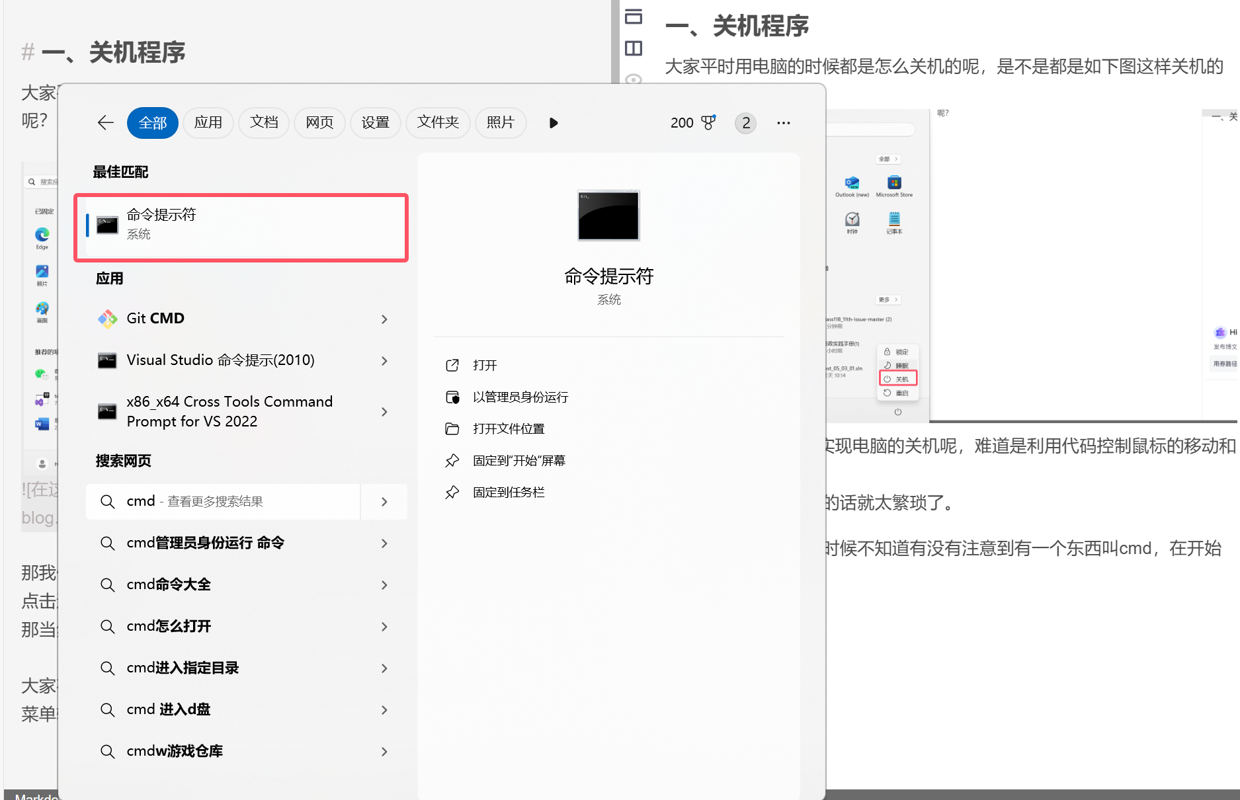Toggle 固定到"开始"屏幕 pin option
The height and width of the screenshot is (800, 1240).
520,460
